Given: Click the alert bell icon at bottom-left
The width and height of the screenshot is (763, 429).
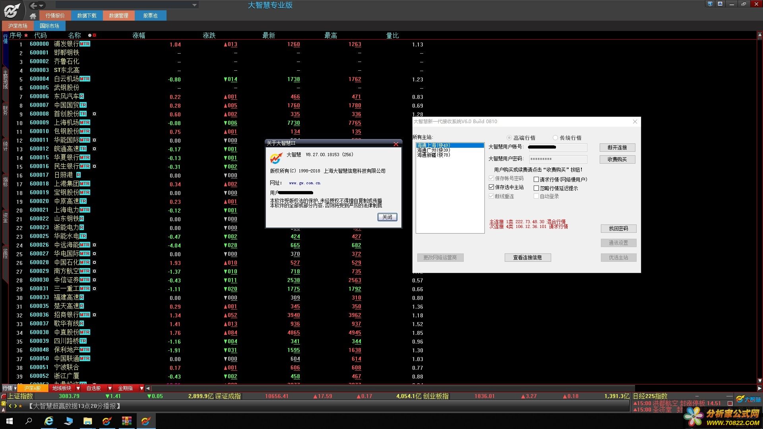Looking at the screenshot, I should 4,410.
